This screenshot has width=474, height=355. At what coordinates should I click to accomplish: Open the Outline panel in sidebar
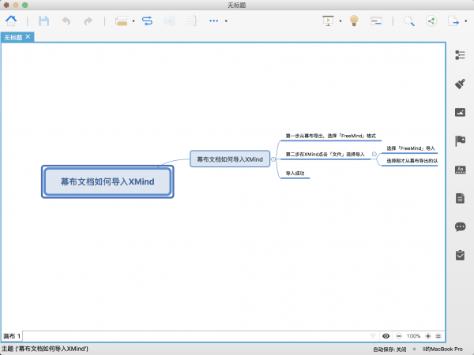tap(460, 55)
